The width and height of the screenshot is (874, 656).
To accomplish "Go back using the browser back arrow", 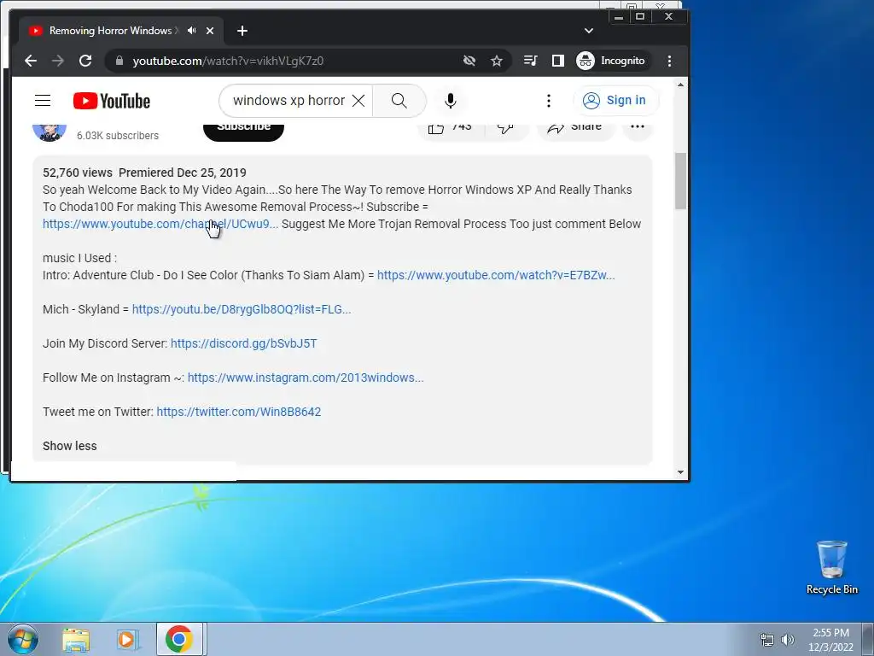I will pyautogui.click(x=31, y=61).
